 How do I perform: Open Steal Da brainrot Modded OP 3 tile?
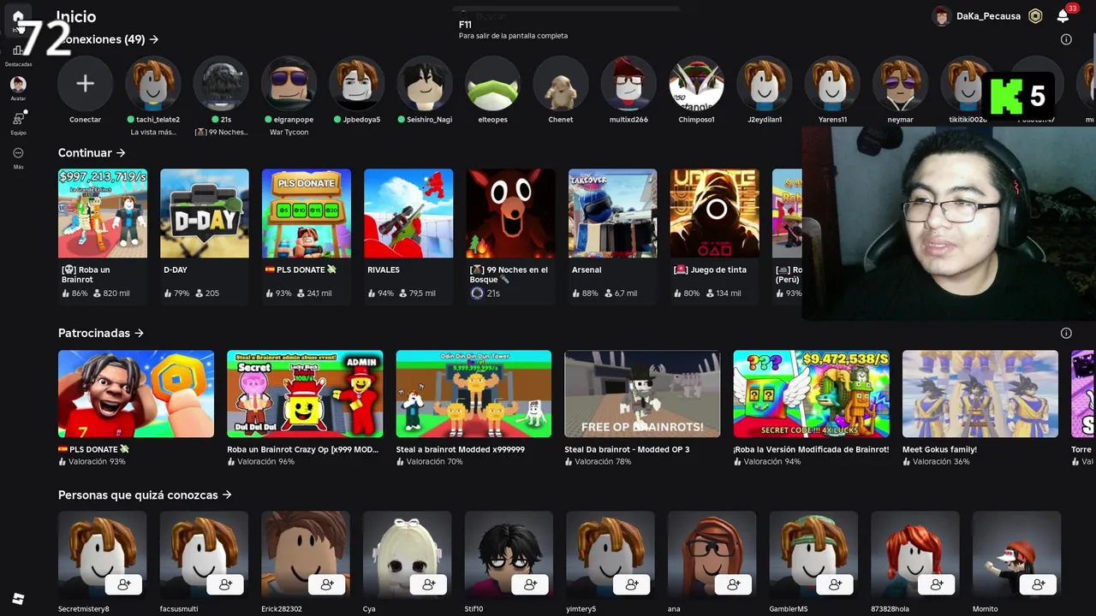642,394
